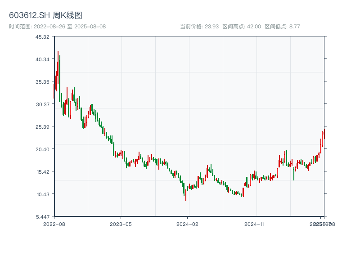Click the 10.43 y-axis price label
Screen dimensions: 360x270
(43, 194)
